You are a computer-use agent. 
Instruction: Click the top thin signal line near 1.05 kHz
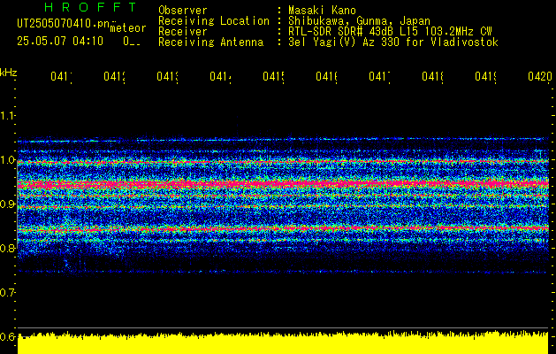(x=283, y=140)
